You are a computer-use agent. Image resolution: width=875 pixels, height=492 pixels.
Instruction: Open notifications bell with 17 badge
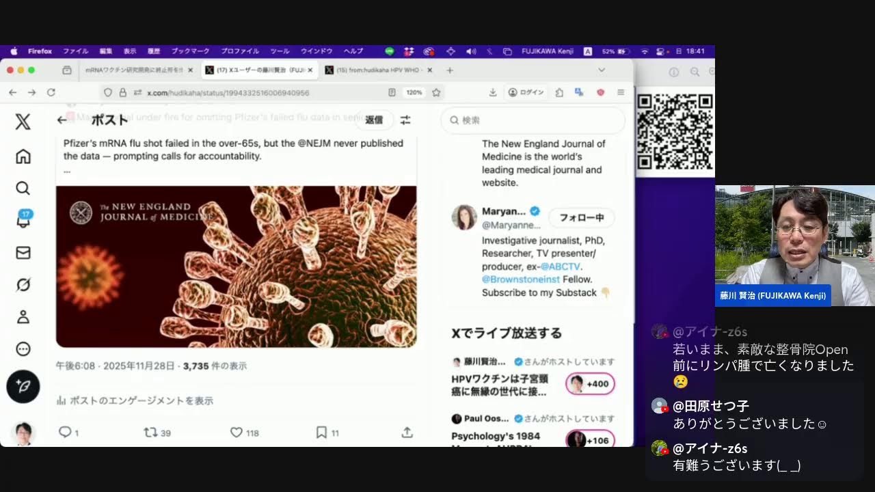23,220
